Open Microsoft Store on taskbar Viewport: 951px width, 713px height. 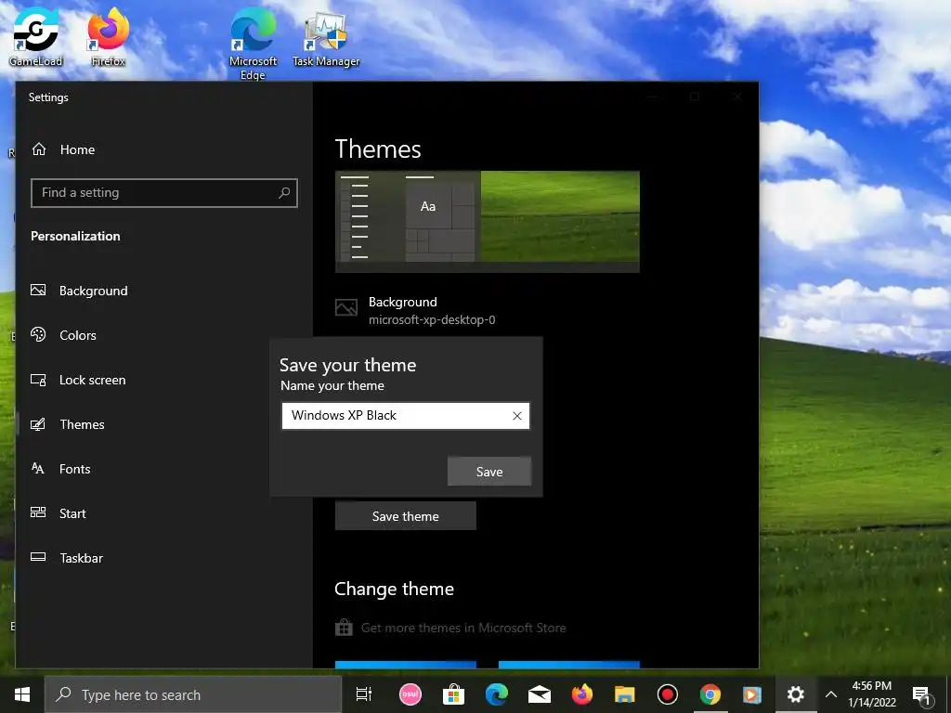[x=453, y=694]
